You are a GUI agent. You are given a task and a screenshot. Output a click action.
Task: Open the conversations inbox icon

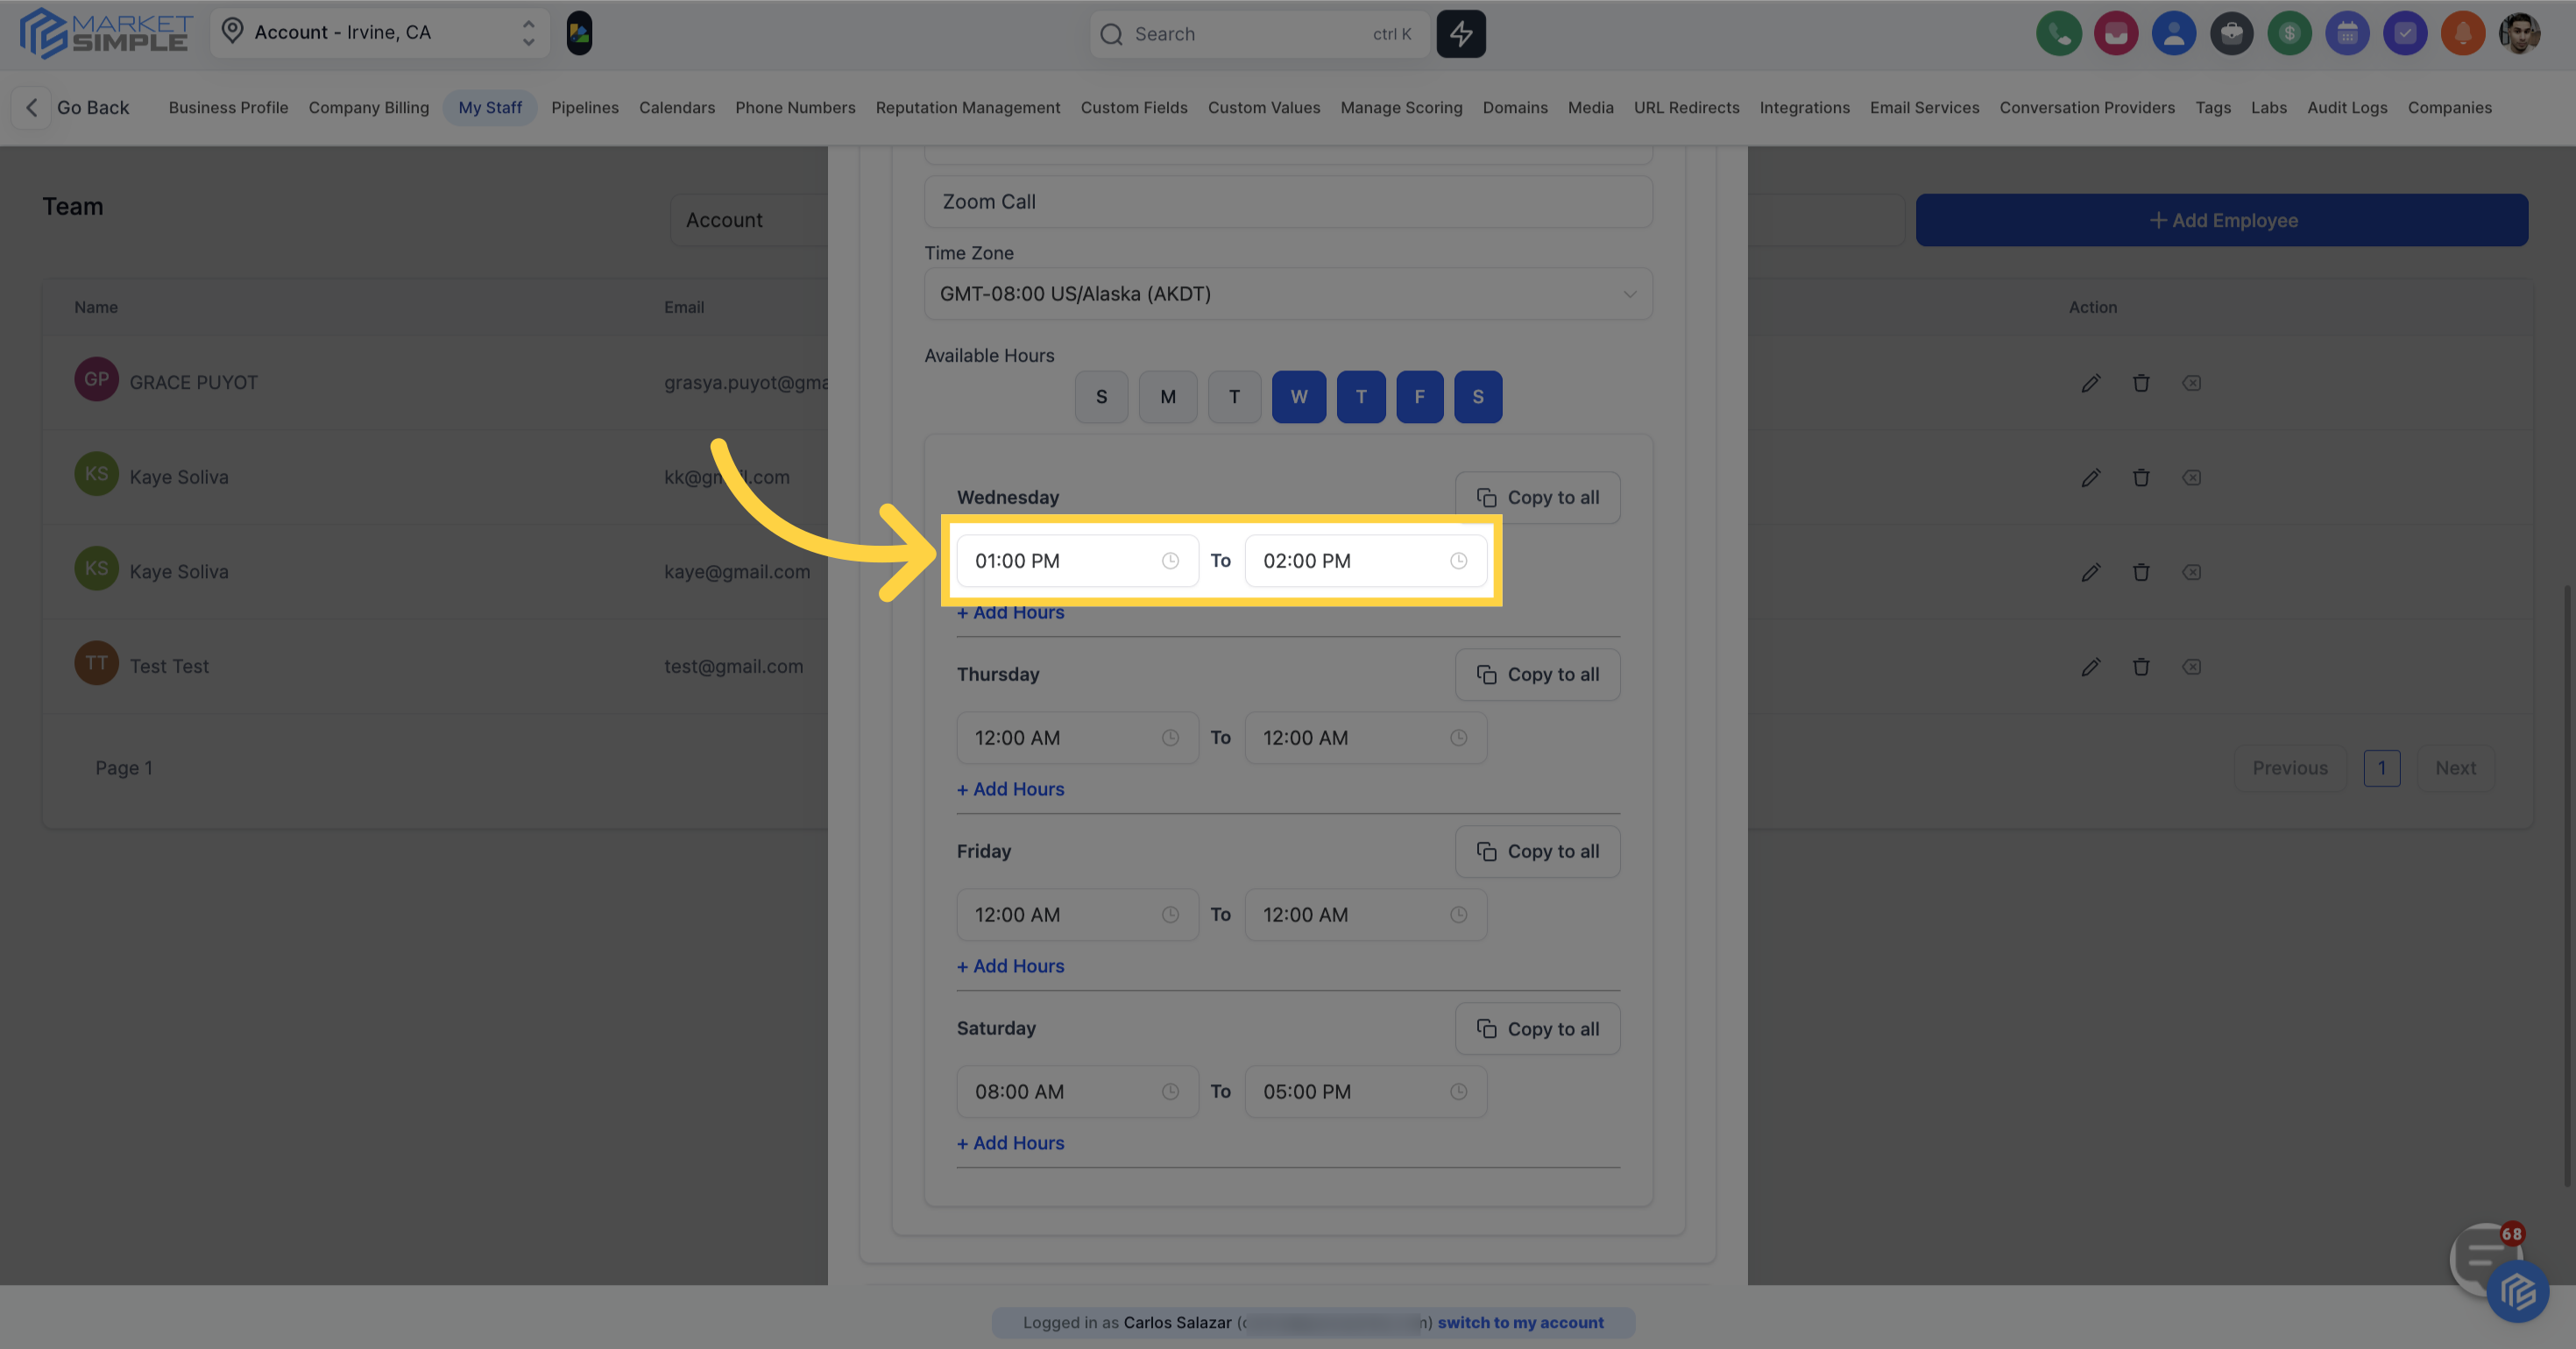(x=2116, y=33)
